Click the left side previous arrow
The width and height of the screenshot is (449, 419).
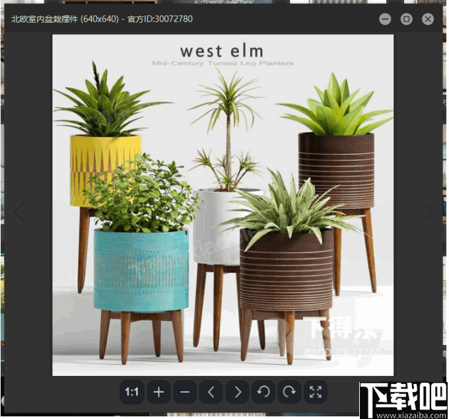pos(19,211)
